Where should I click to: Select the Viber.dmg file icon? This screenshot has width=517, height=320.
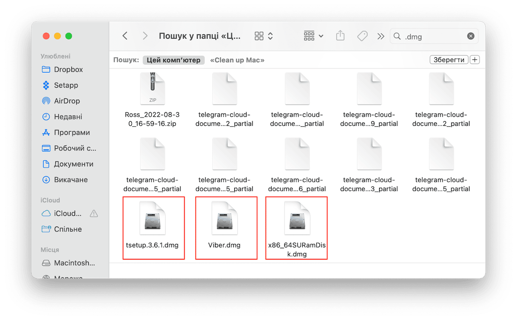[224, 218]
